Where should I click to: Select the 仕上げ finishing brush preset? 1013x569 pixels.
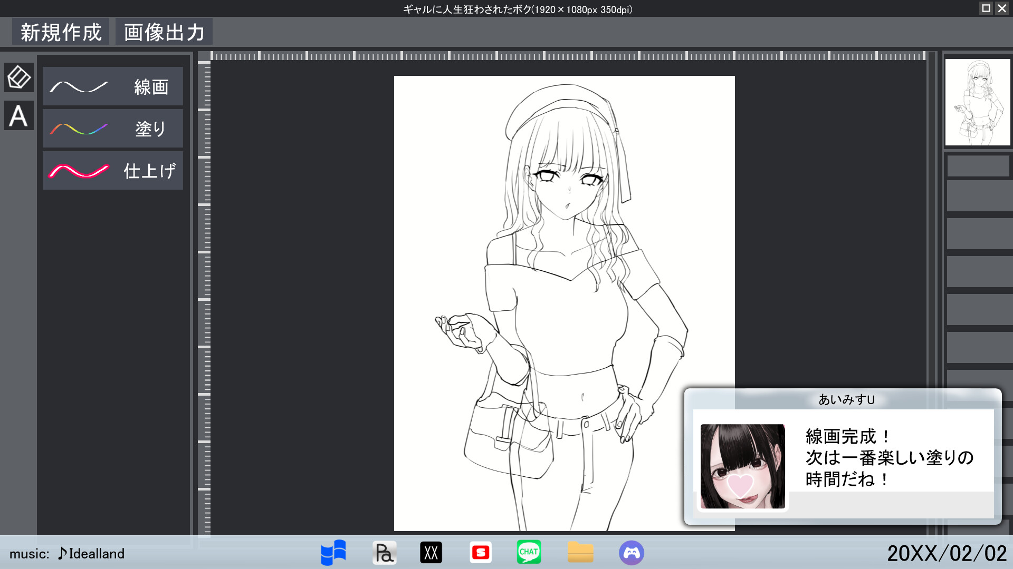coord(112,170)
